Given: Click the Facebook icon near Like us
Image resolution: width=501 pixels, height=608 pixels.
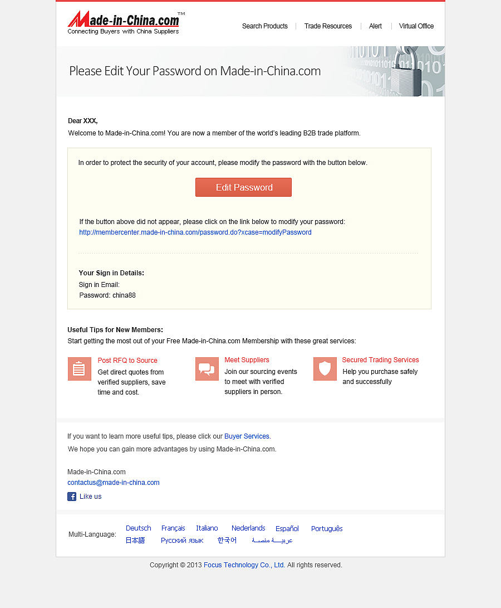Looking at the screenshot, I should click(x=72, y=497).
